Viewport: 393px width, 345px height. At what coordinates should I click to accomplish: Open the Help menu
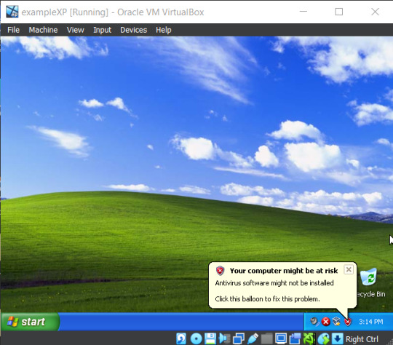tap(164, 30)
